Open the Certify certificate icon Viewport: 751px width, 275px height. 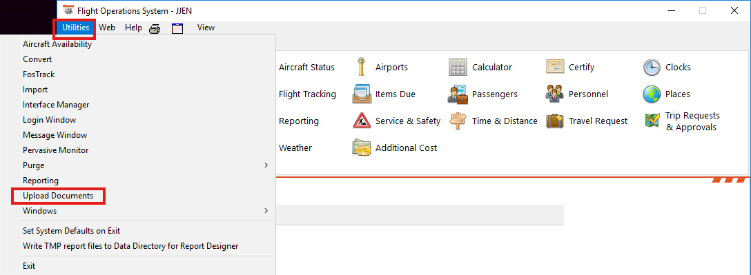click(555, 67)
